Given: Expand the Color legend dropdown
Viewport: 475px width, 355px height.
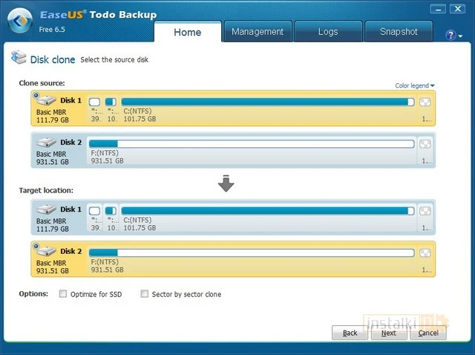Looking at the screenshot, I should [x=414, y=85].
